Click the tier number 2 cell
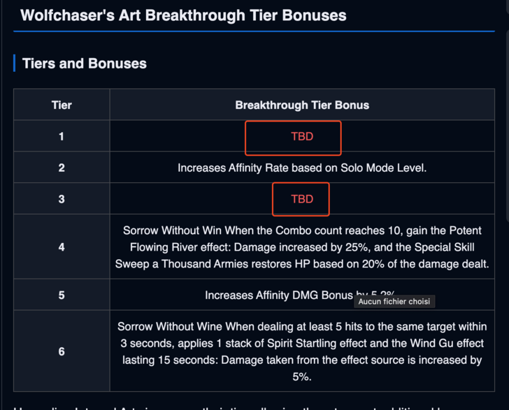This screenshot has height=410, width=509. coord(62,168)
